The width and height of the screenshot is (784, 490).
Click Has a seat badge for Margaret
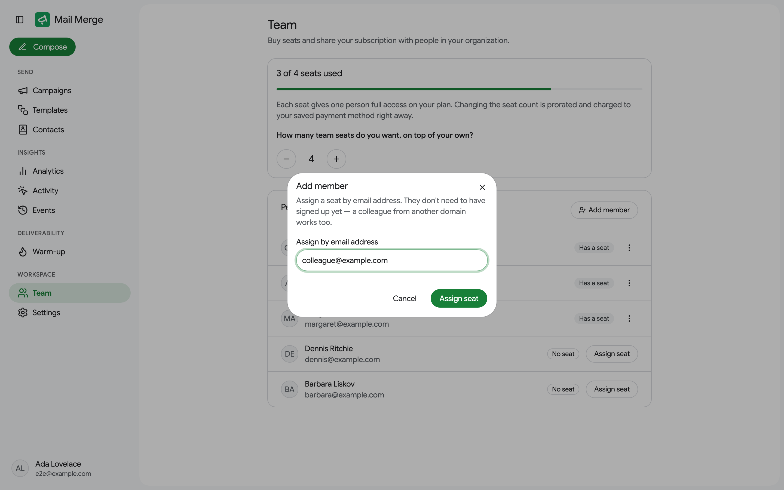click(594, 318)
